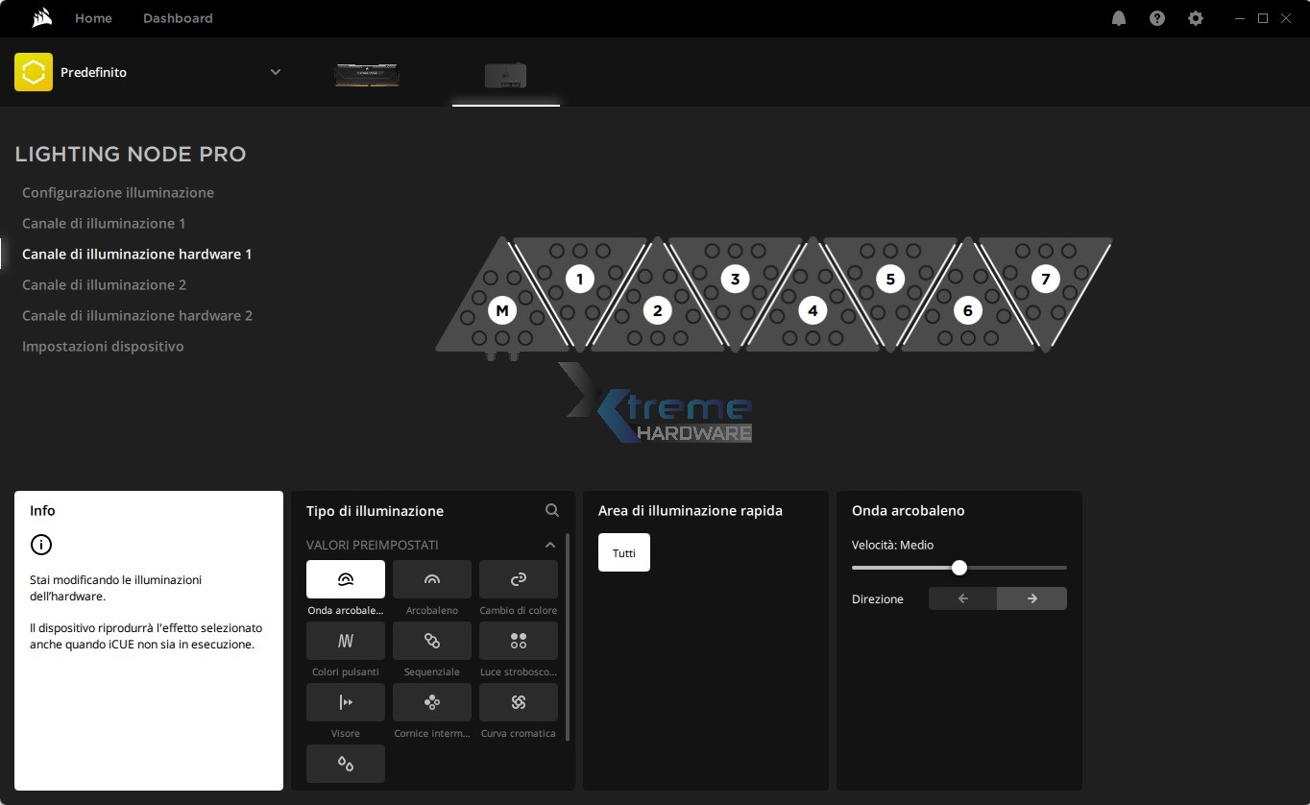
Task: Go to the Home tab
Action: click(93, 18)
